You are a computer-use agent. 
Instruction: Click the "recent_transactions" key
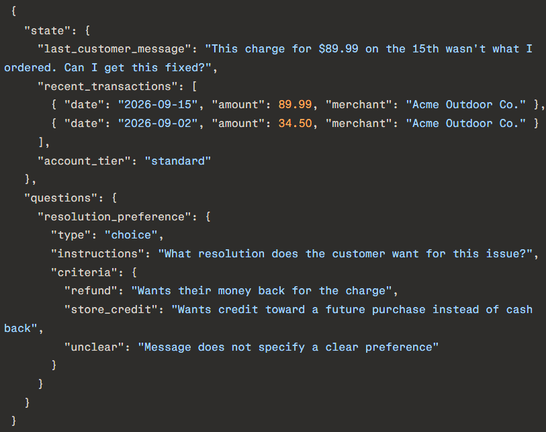click(107, 87)
